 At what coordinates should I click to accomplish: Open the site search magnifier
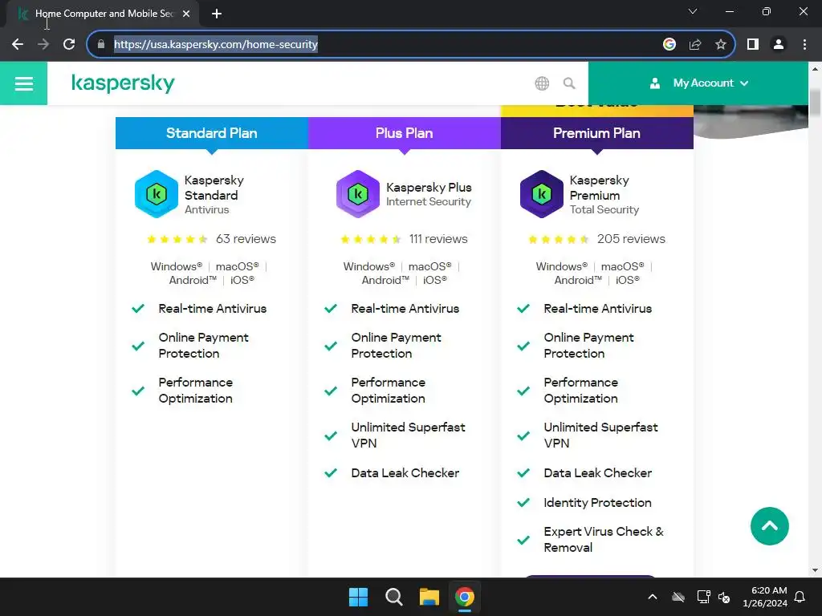569,83
